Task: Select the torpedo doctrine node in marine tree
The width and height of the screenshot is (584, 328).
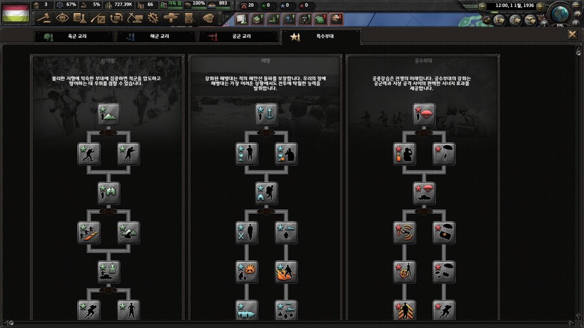Action: coord(247,310)
